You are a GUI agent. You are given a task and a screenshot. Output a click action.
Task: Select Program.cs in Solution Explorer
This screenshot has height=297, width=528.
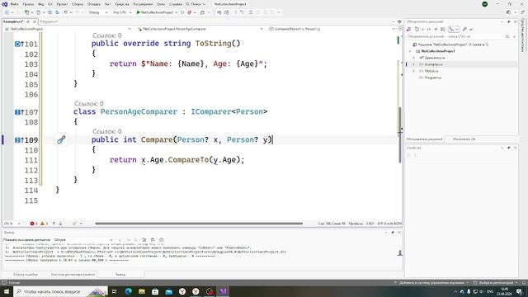pos(432,78)
